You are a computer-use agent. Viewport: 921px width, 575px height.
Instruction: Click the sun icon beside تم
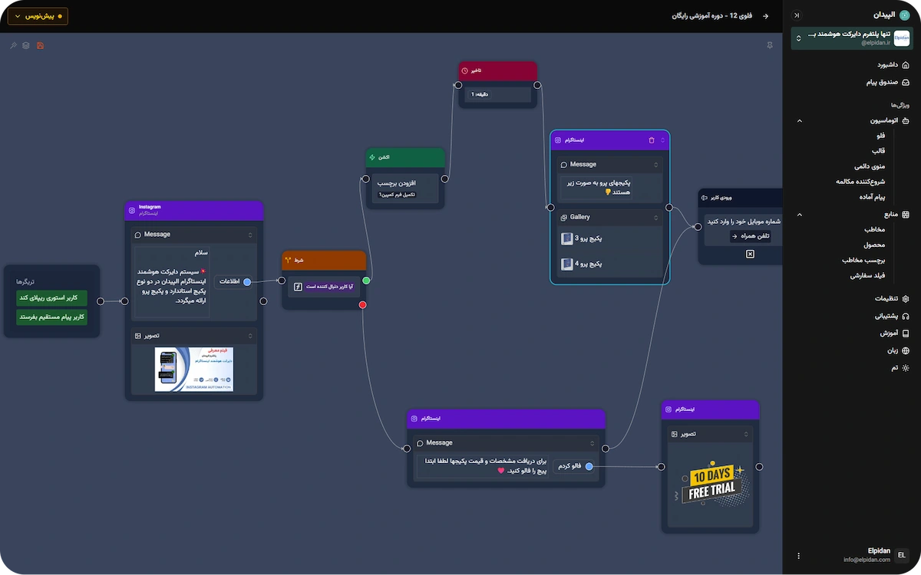click(x=906, y=368)
